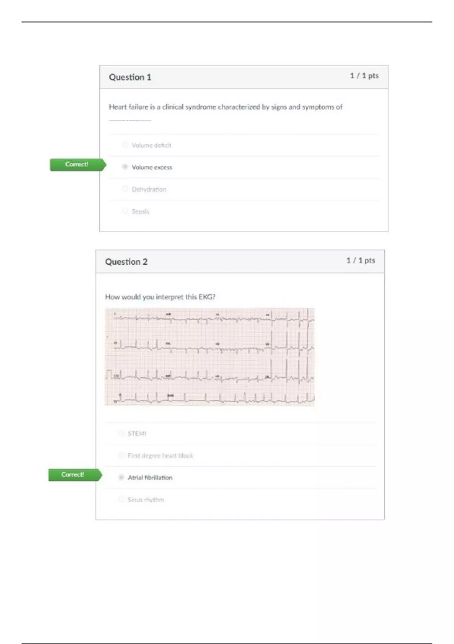Click the 1 / 1 pts score in Question 1
The image size is (454, 644).
pos(364,76)
